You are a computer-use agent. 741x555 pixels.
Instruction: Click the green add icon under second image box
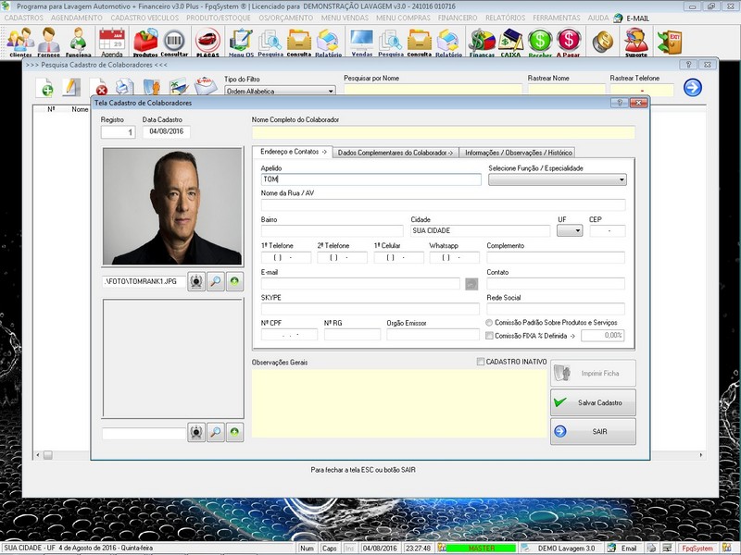(x=234, y=432)
